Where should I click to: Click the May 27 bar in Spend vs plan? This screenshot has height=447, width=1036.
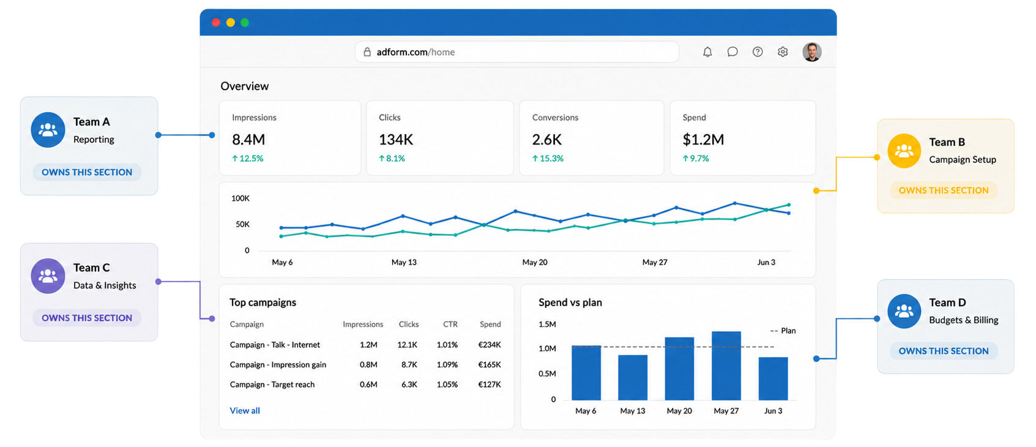pyautogui.click(x=726, y=366)
